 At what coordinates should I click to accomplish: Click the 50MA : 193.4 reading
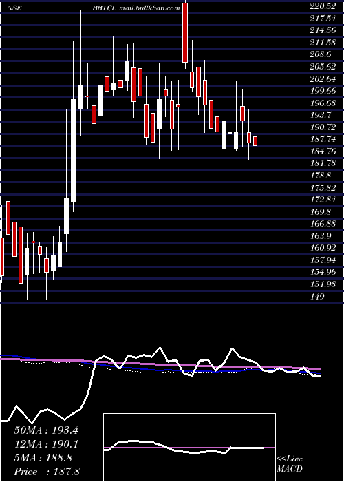click(x=46, y=430)
